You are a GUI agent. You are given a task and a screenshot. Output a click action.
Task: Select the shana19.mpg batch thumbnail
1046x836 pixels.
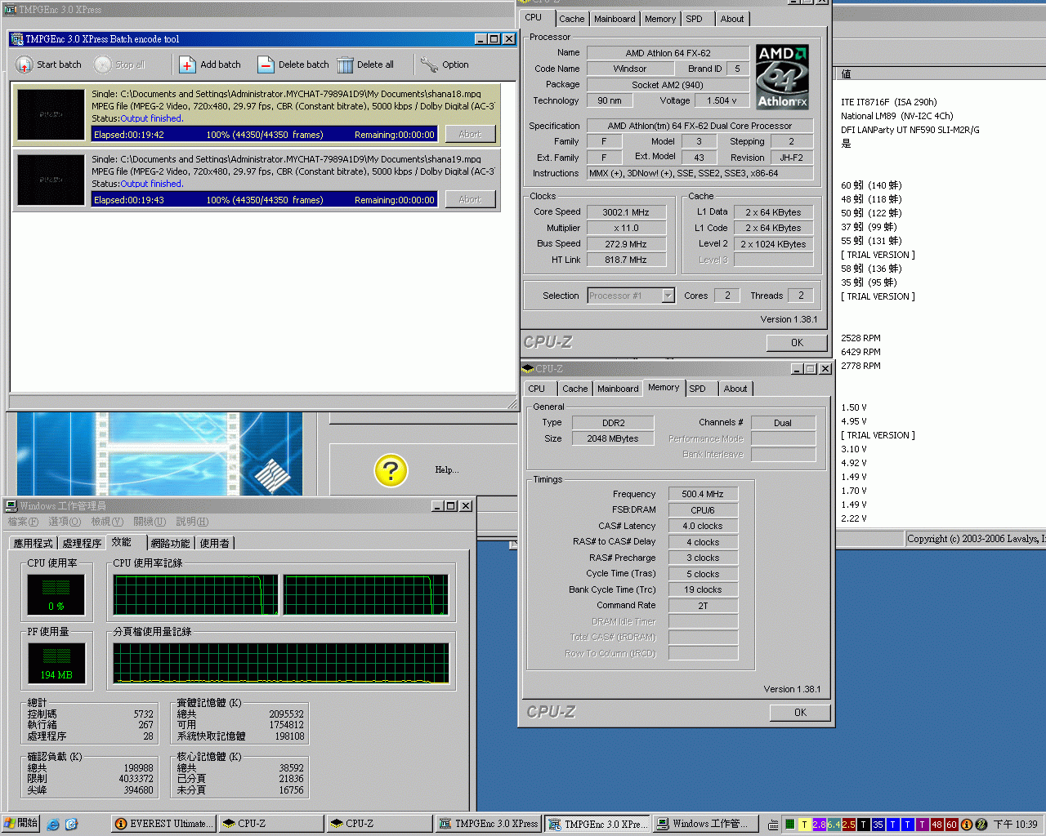pyautogui.click(x=51, y=180)
